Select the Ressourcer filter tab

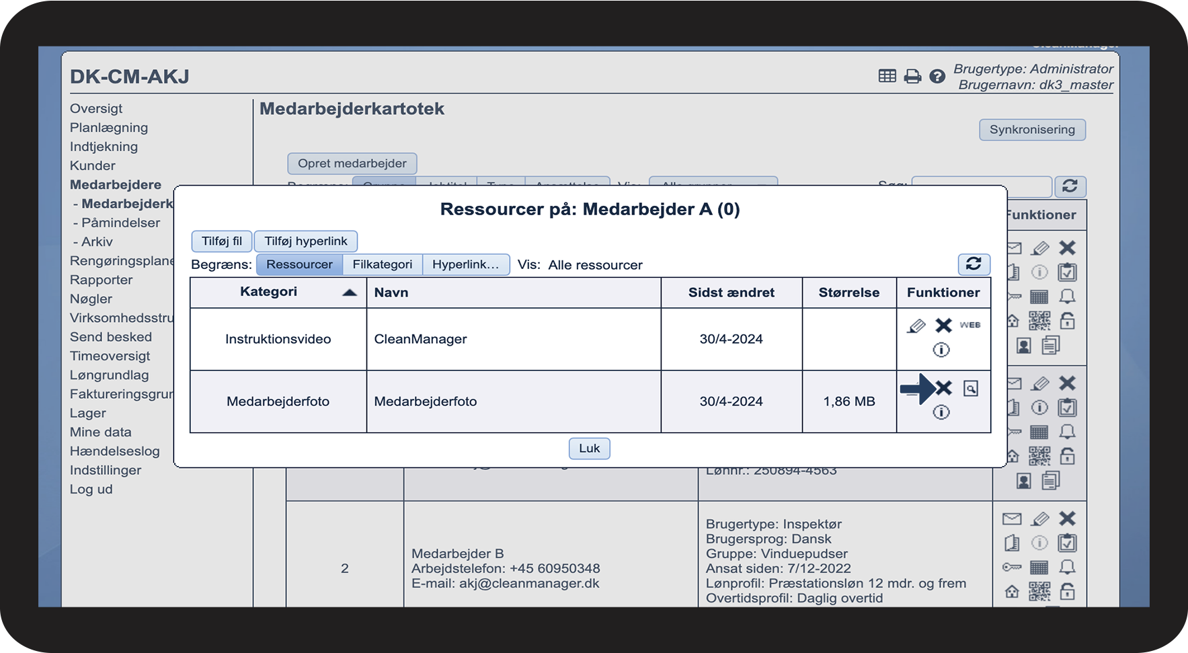(299, 264)
